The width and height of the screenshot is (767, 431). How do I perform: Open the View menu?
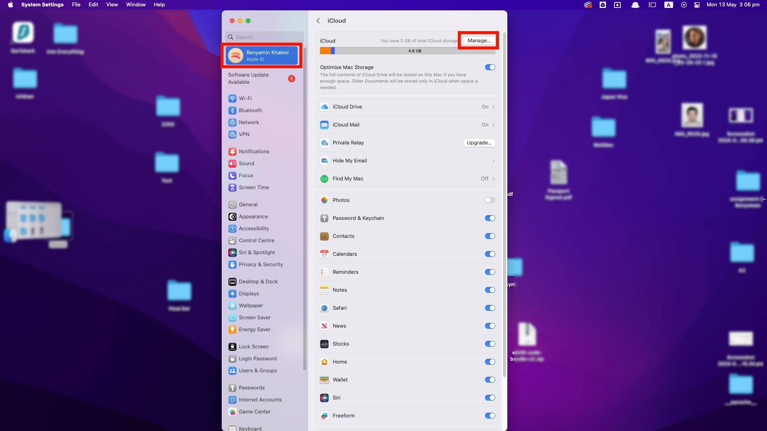[x=112, y=4]
